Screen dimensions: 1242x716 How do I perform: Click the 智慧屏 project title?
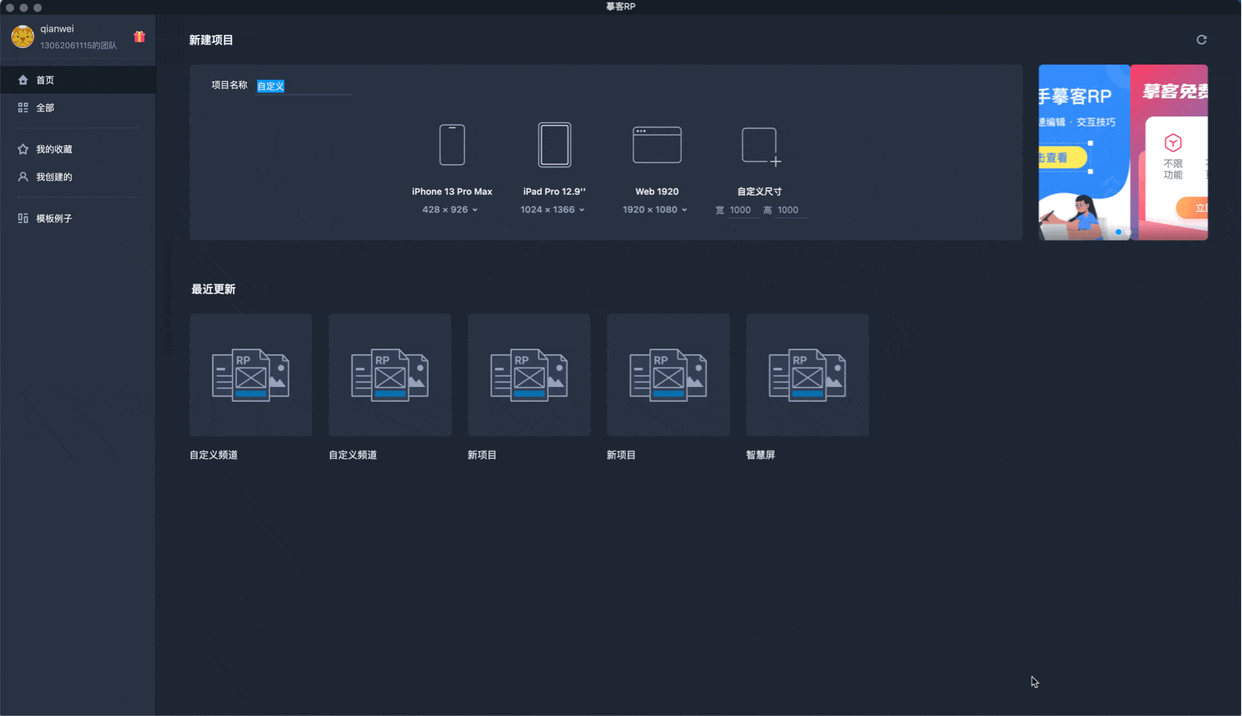[760, 455]
